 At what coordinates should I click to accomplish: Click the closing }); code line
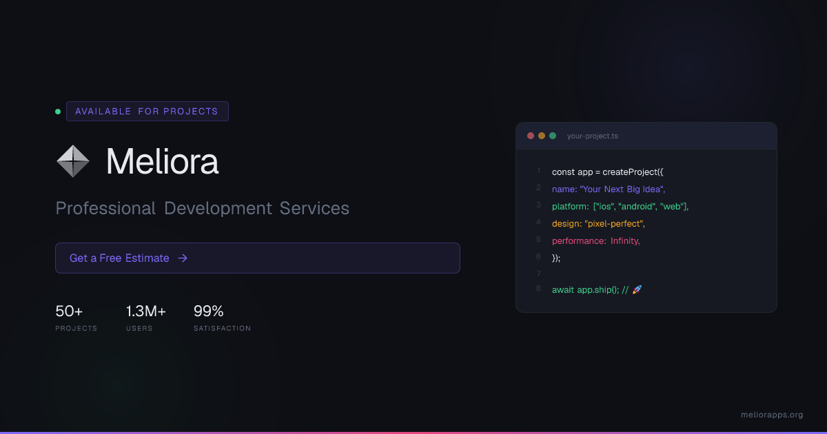point(557,258)
